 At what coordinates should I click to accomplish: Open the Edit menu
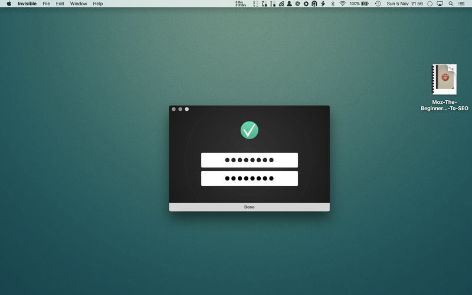[60, 4]
